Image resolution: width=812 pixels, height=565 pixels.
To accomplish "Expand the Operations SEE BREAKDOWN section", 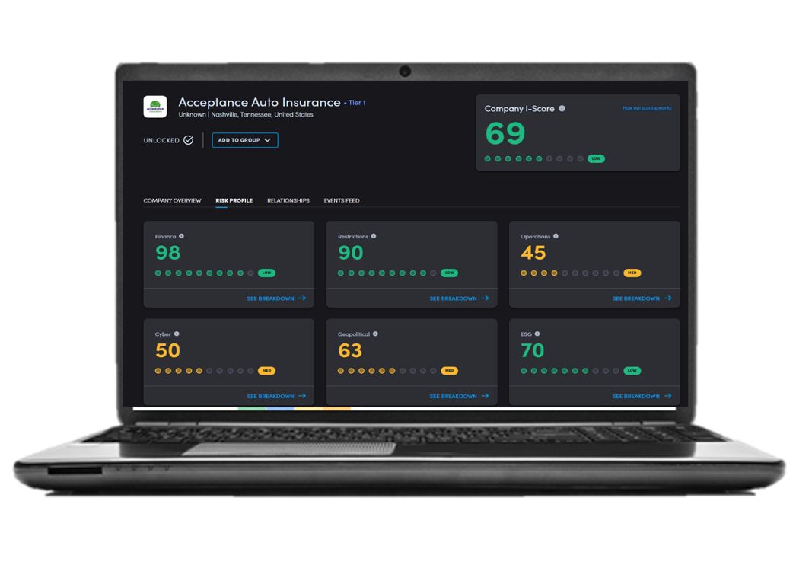I will pos(637,298).
